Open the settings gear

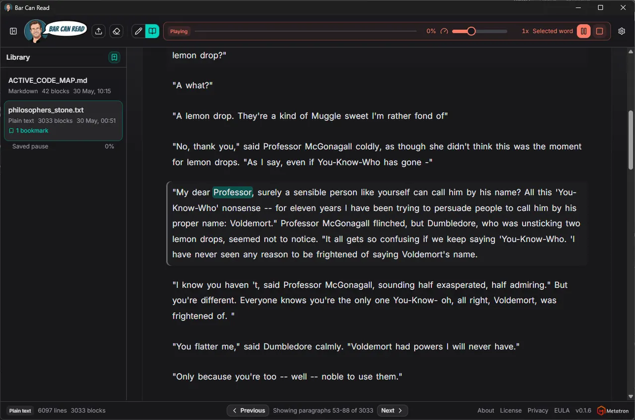click(x=622, y=31)
